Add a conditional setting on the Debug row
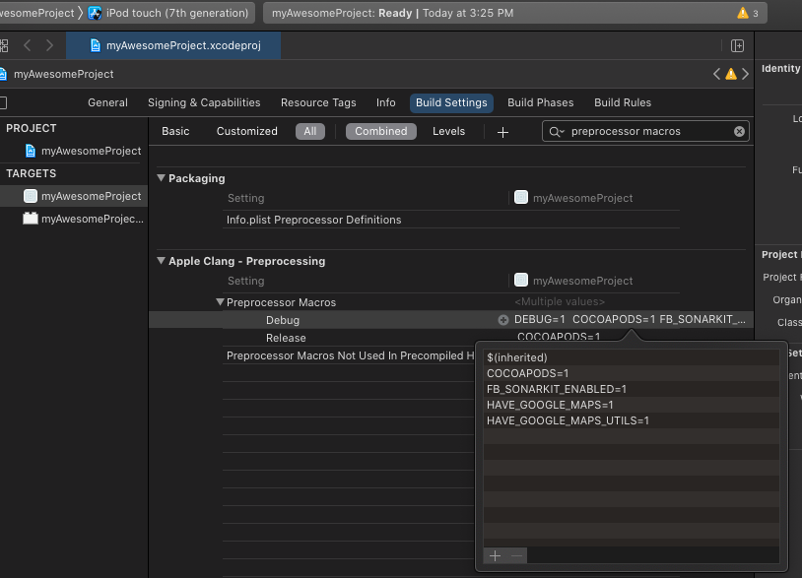 [503, 320]
